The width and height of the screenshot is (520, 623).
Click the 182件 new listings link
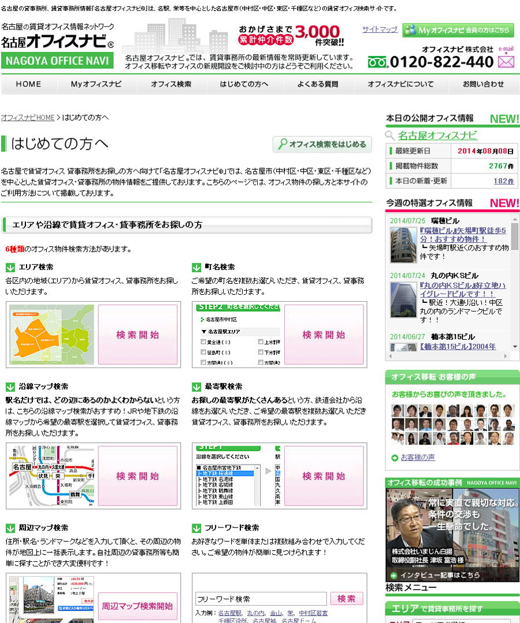pyautogui.click(x=503, y=181)
